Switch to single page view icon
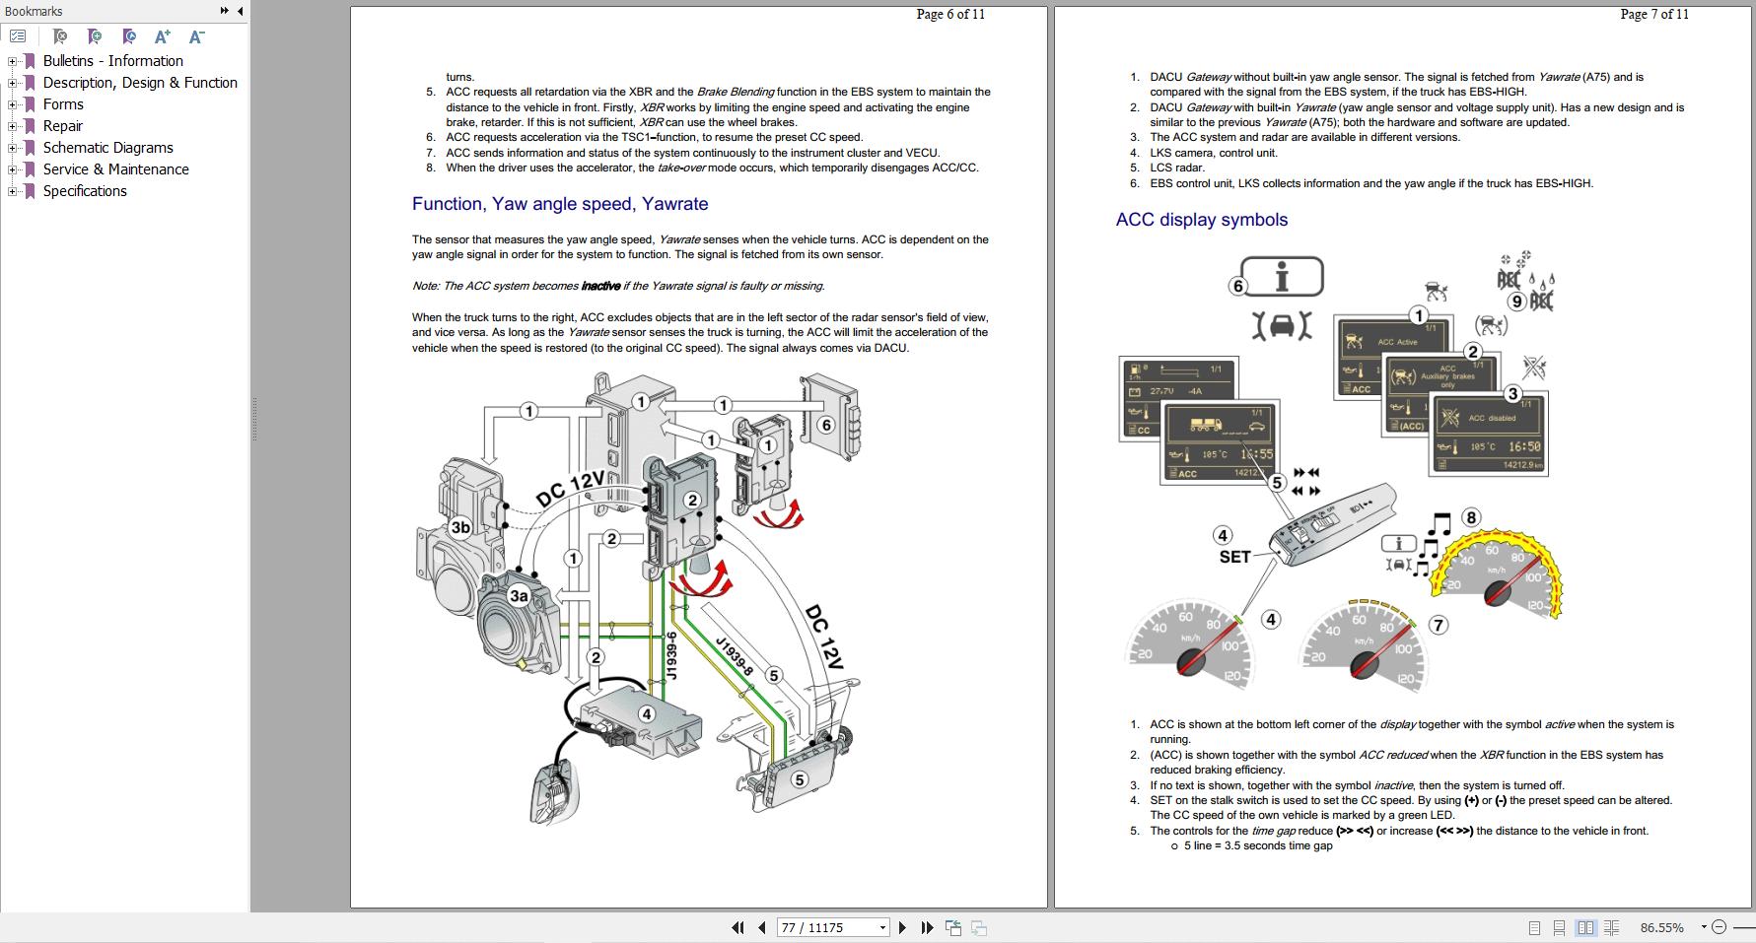Viewport: 1756px width, 943px height. [1534, 927]
